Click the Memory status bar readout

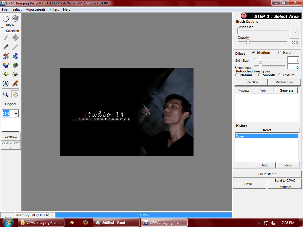pos(35,215)
